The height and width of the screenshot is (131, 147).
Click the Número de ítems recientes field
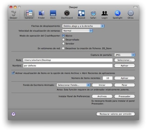[107, 78]
